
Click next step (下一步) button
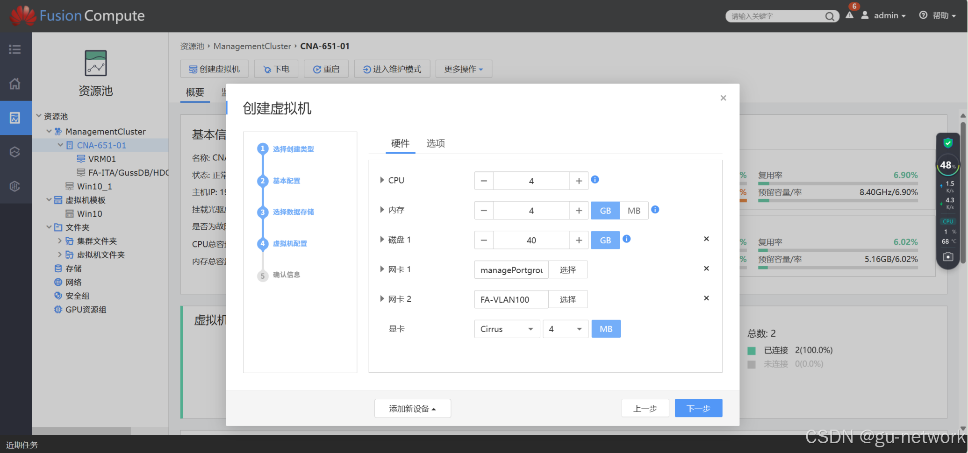click(698, 408)
